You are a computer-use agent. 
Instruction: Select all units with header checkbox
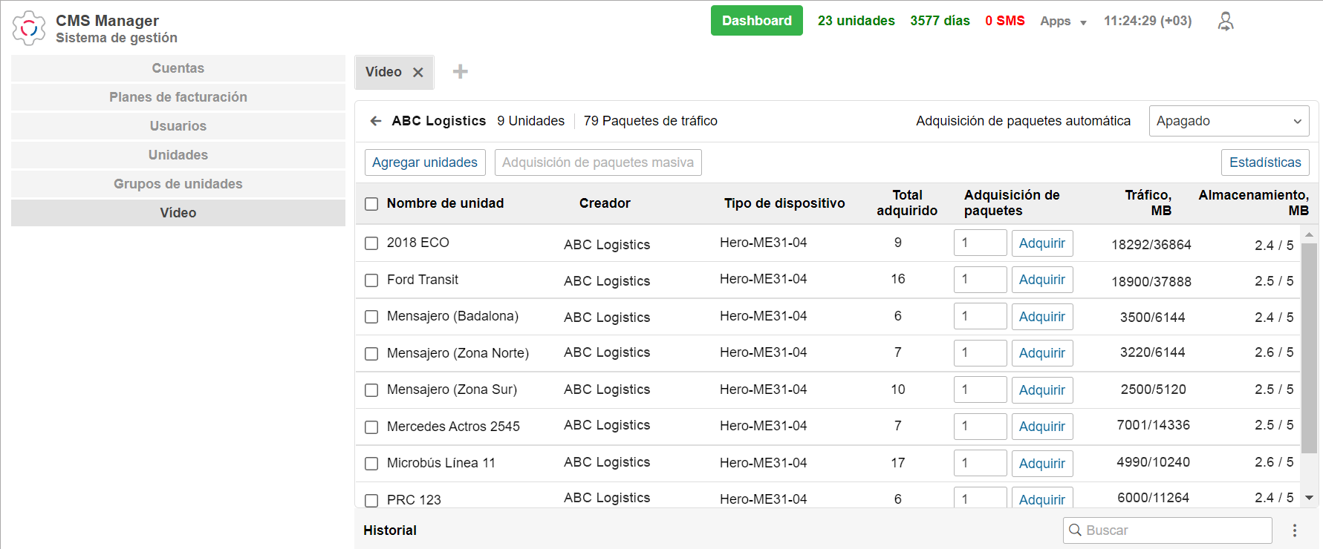(x=371, y=204)
